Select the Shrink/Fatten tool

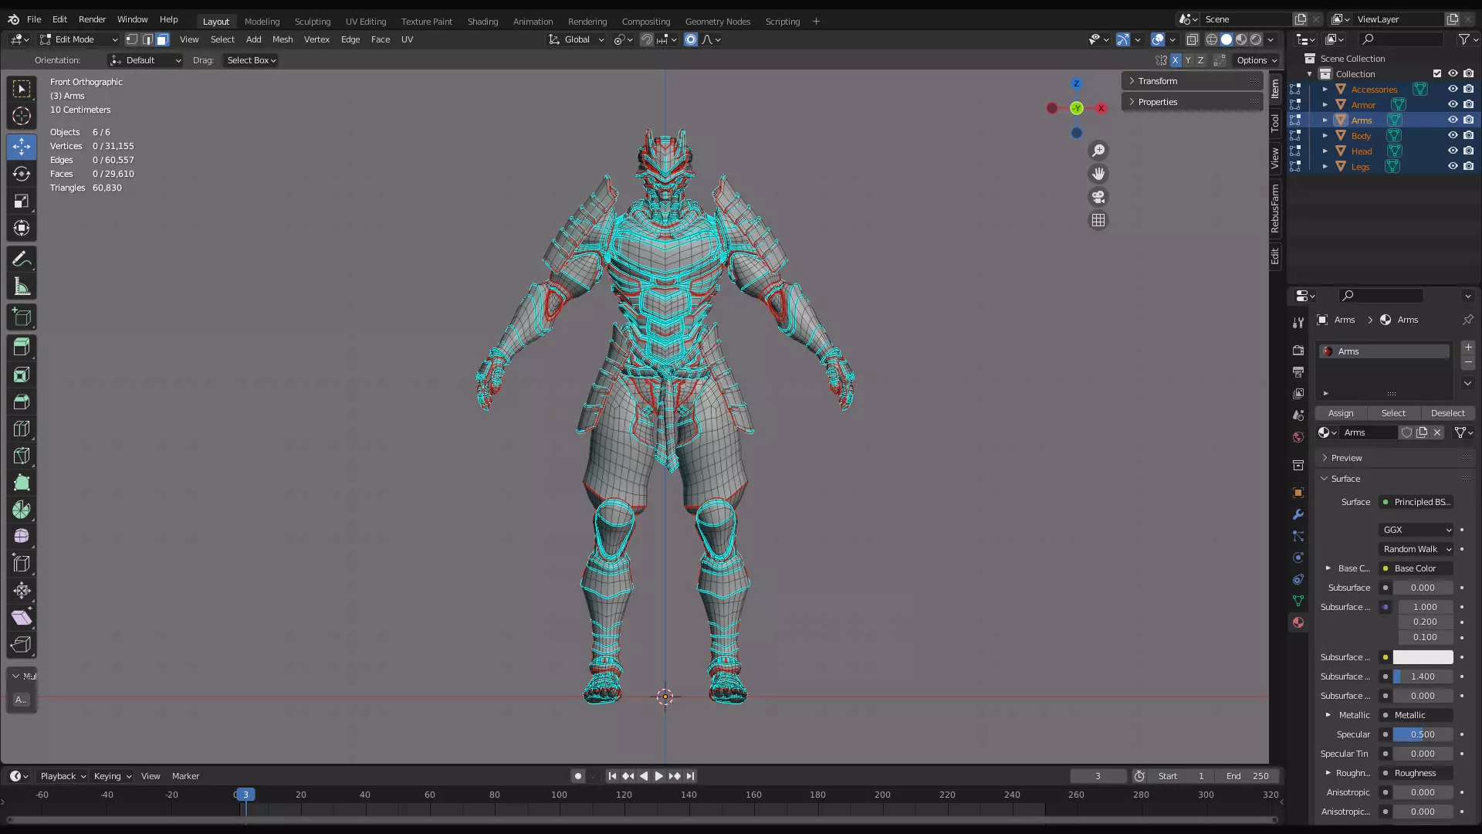click(x=22, y=591)
